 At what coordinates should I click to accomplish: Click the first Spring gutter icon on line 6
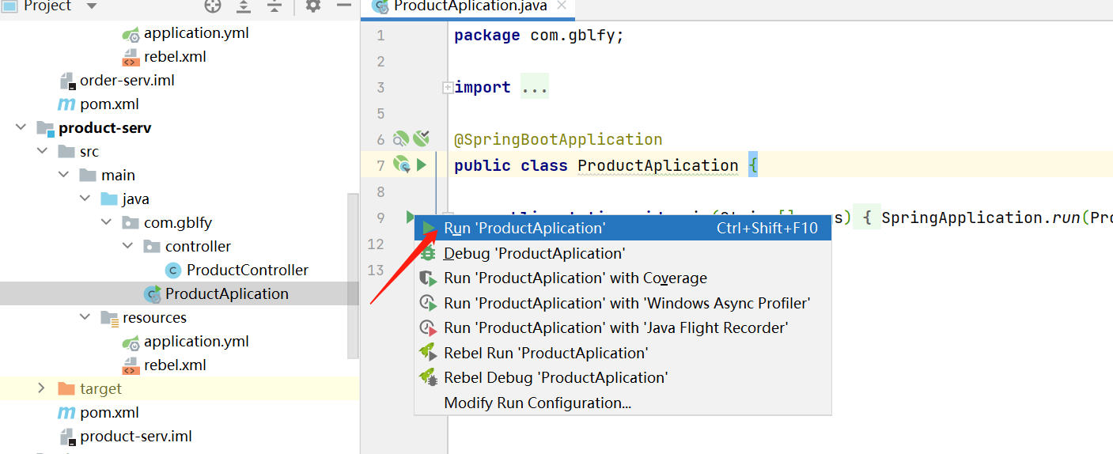tap(401, 139)
